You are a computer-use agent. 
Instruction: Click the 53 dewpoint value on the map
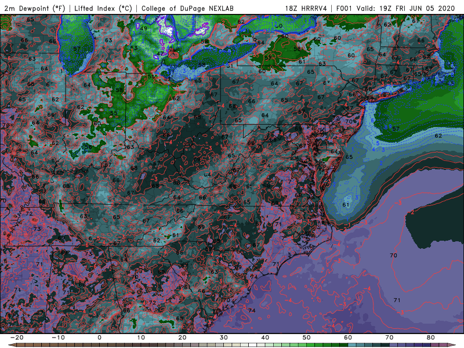(x=134, y=48)
